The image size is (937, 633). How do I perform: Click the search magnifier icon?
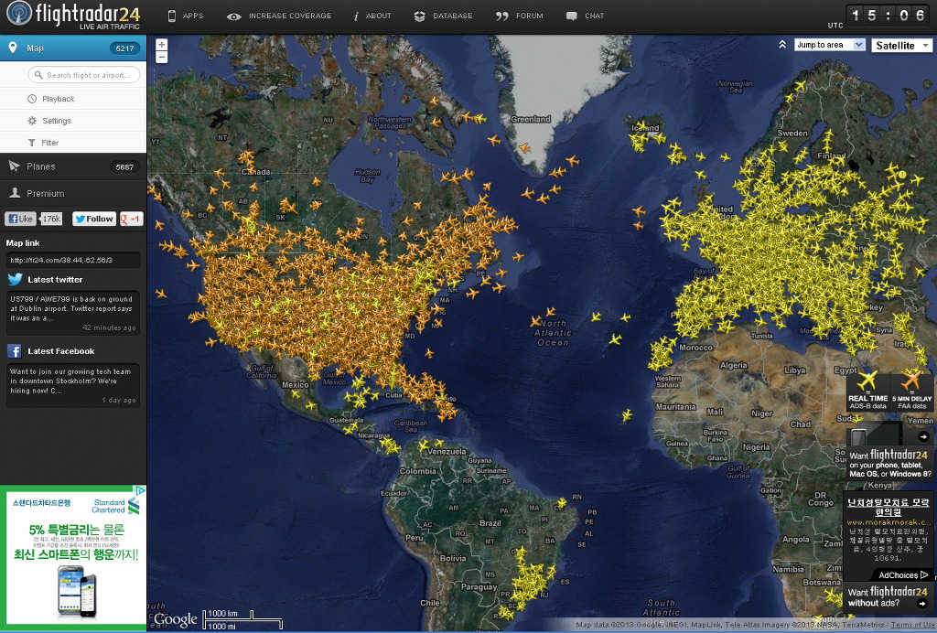click(x=38, y=75)
